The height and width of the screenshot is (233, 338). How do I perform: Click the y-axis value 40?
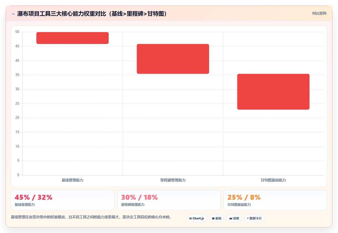17,61
